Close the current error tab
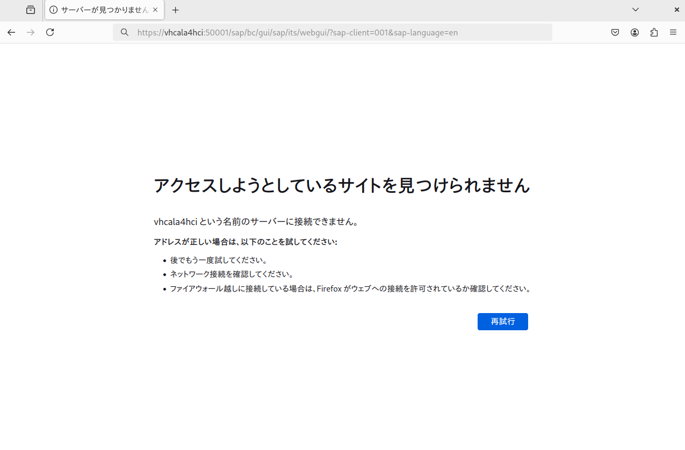The width and height of the screenshot is (685, 450). (155, 10)
